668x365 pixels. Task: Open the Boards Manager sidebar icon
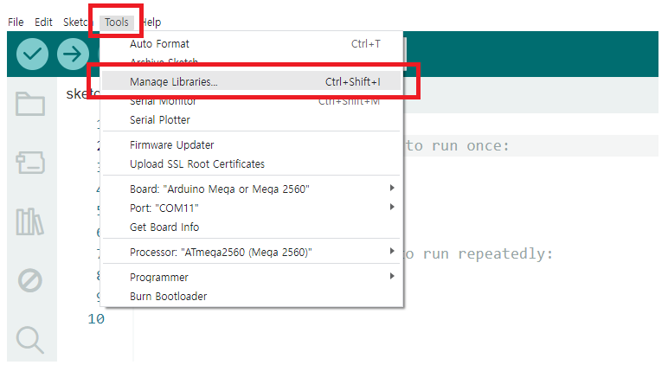click(30, 163)
